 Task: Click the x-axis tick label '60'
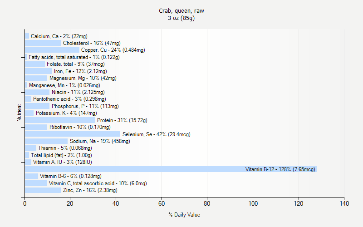point(162,203)
